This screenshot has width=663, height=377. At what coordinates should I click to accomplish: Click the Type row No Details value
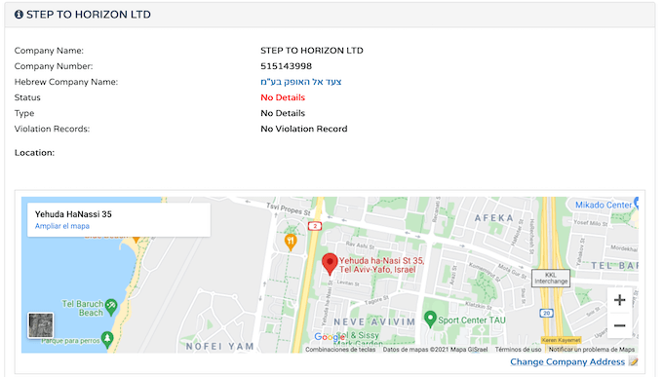click(x=283, y=113)
